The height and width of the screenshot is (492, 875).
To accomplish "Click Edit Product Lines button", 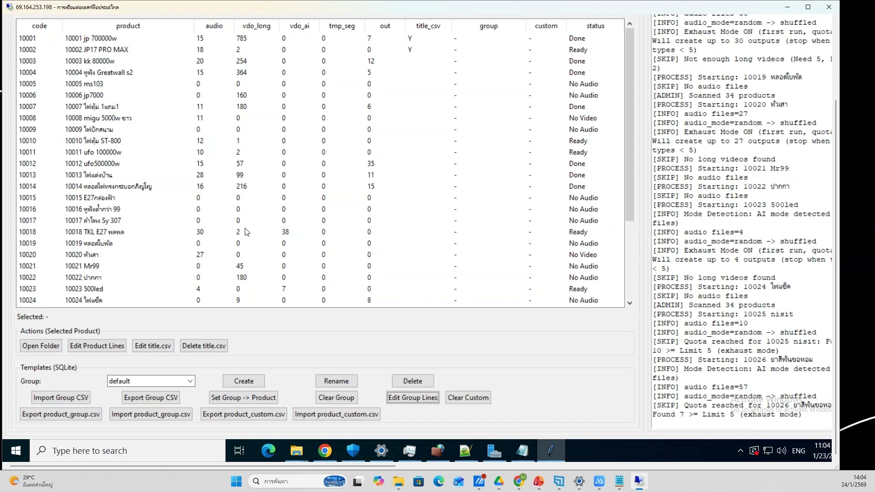I will click(x=97, y=346).
